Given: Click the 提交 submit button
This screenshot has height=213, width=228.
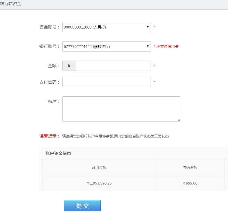Looking at the screenshot, I should pyautogui.click(x=82, y=206).
